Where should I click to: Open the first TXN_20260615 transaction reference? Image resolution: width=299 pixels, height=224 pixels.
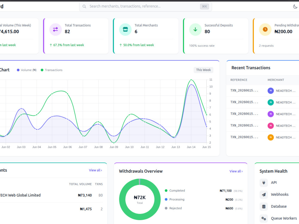tap(244, 91)
